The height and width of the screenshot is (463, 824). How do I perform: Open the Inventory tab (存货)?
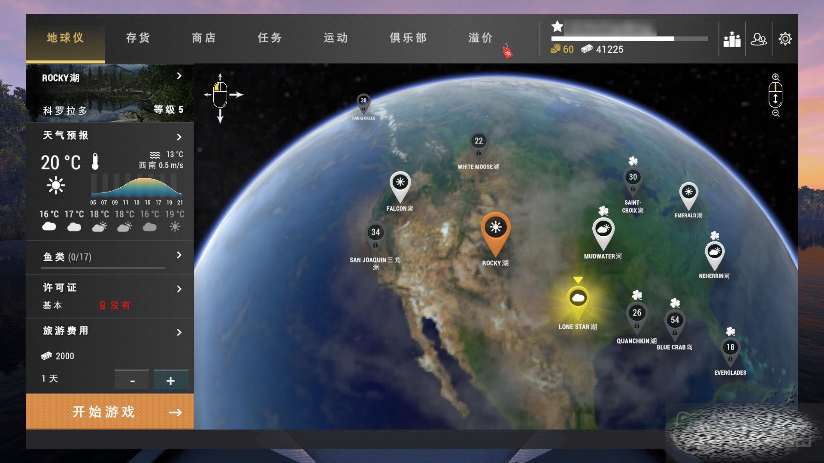(138, 38)
